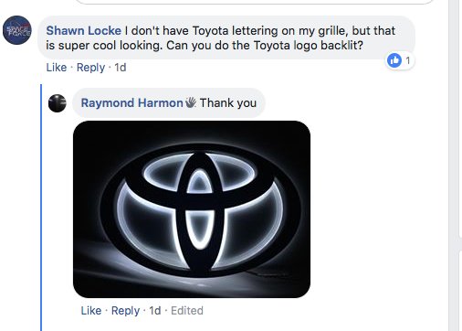Focus the comment box at the top edge
The height and width of the screenshot is (331, 462).
pyautogui.click(x=255, y=2)
